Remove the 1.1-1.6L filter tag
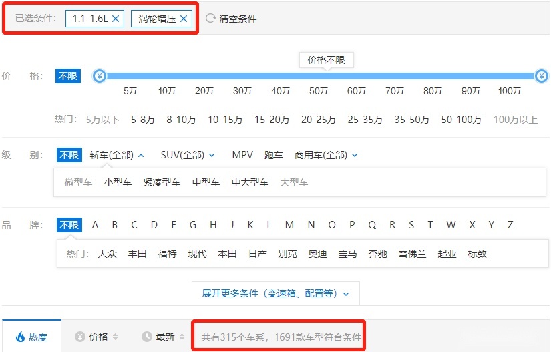Screen dimensions: 551x352 pos(116,19)
